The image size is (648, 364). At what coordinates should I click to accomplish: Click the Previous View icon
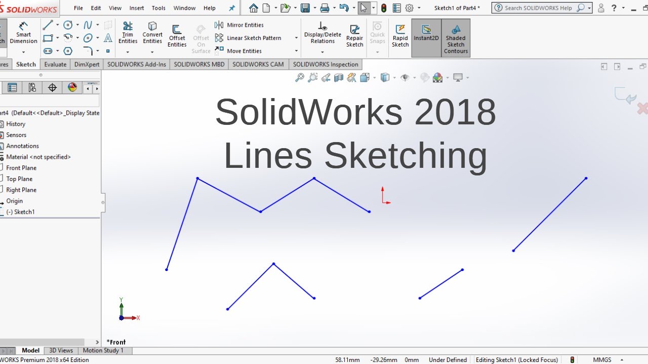pos(326,77)
